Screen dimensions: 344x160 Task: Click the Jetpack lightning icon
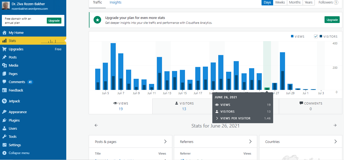click(x=4, y=101)
